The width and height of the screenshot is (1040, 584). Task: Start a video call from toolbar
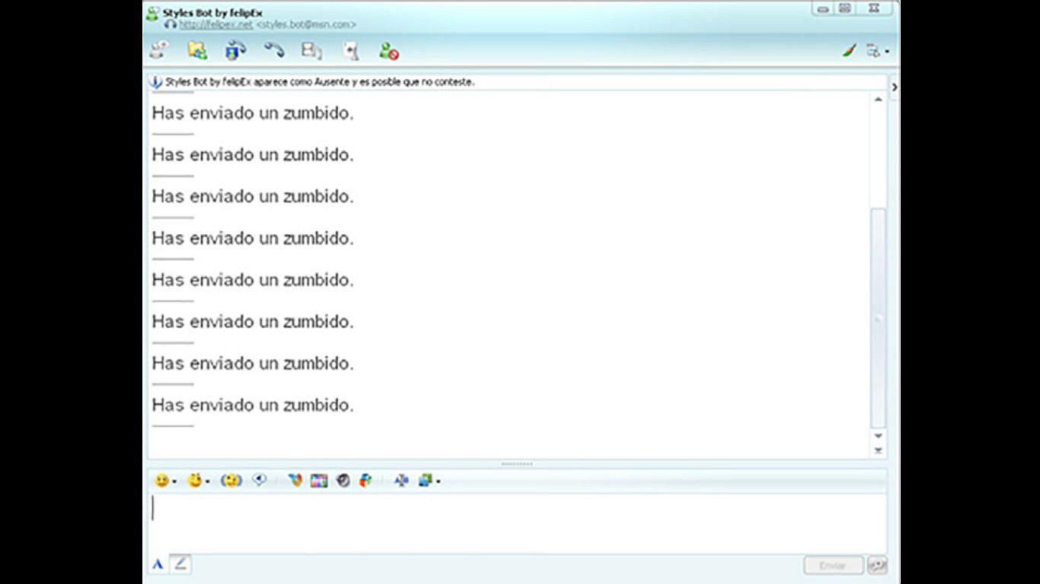click(235, 51)
